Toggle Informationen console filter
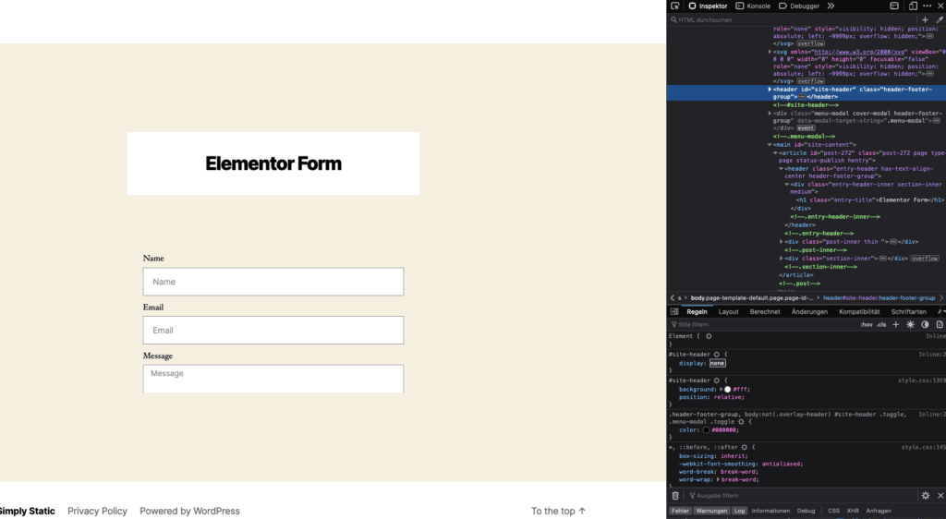Screen dimensions: 946x519 [770, 511]
